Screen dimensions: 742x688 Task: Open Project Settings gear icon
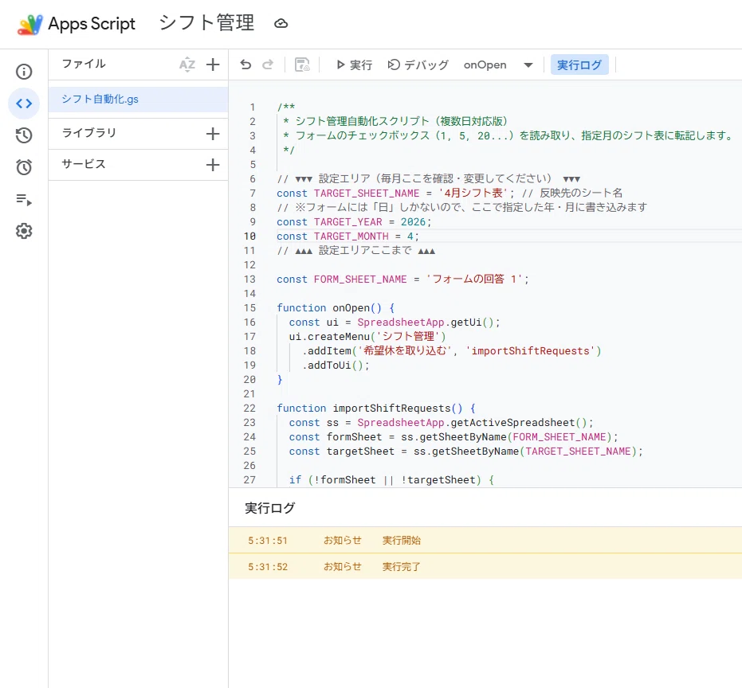24,231
